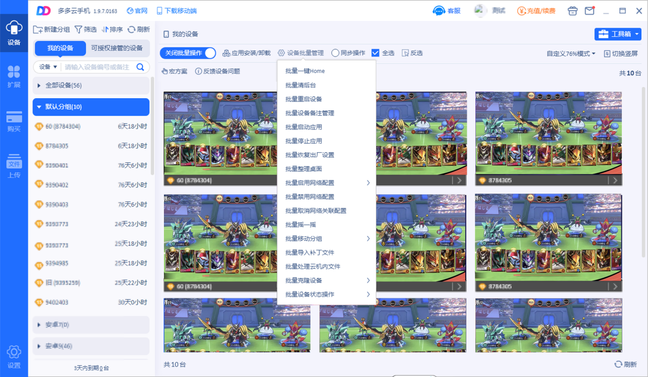The height and width of the screenshot is (377, 648).
Task: Select the 同步操作 radio button
Action: pos(335,53)
